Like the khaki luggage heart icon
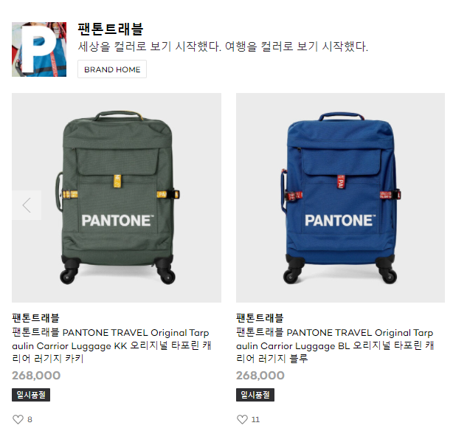The width and height of the screenshot is (453, 434). 18,419
